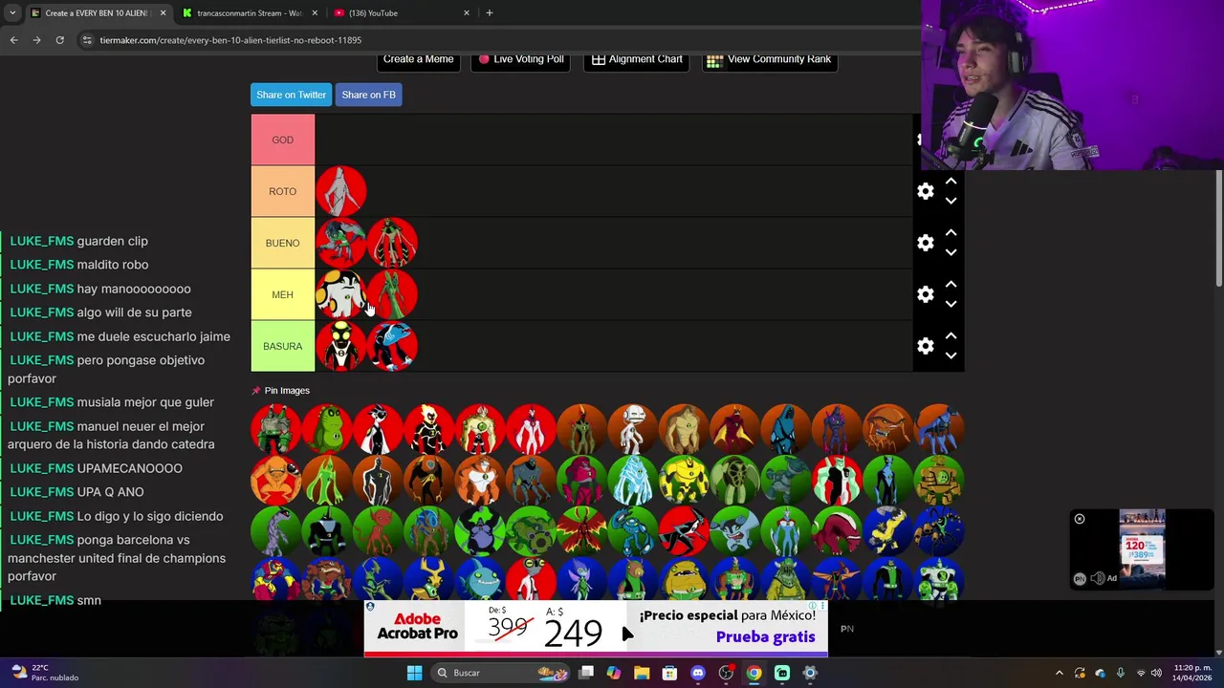The width and height of the screenshot is (1224, 688).
Task: Click Share on FB button
Action: (368, 95)
